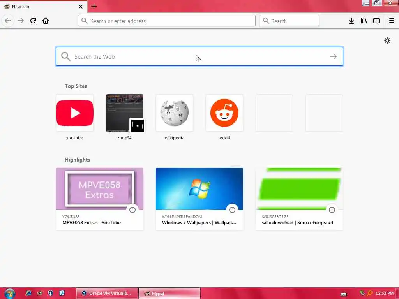Click history clock icon on MPVE058 card
This screenshot has width=399, height=299.
pyautogui.click(x=132, y=210)
